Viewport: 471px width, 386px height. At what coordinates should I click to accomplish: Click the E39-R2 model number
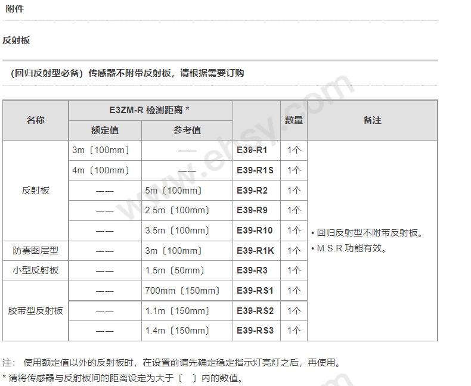(x=252, y=191)
